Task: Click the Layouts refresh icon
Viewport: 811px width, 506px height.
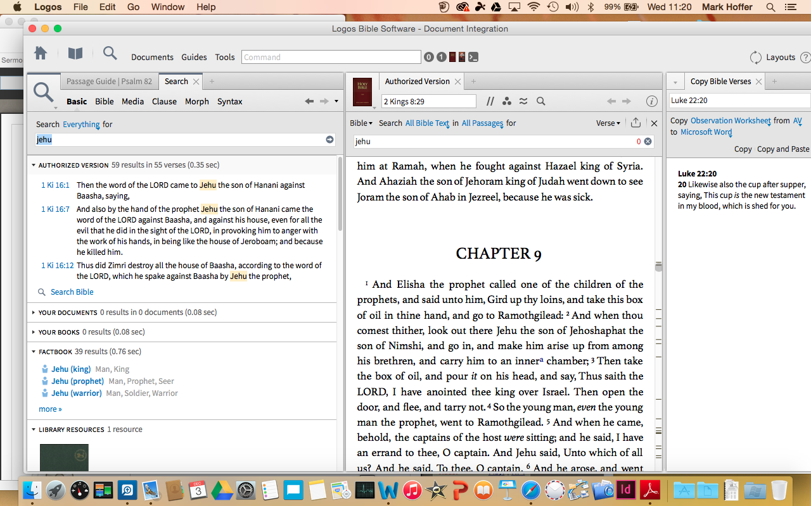Action: (755, 57)
